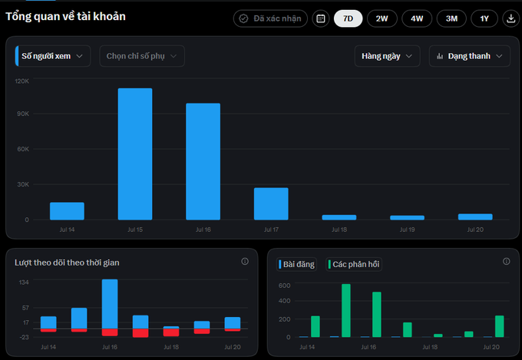Click the info icon in posts chart

pyautogui.click(x=507, y=262)
